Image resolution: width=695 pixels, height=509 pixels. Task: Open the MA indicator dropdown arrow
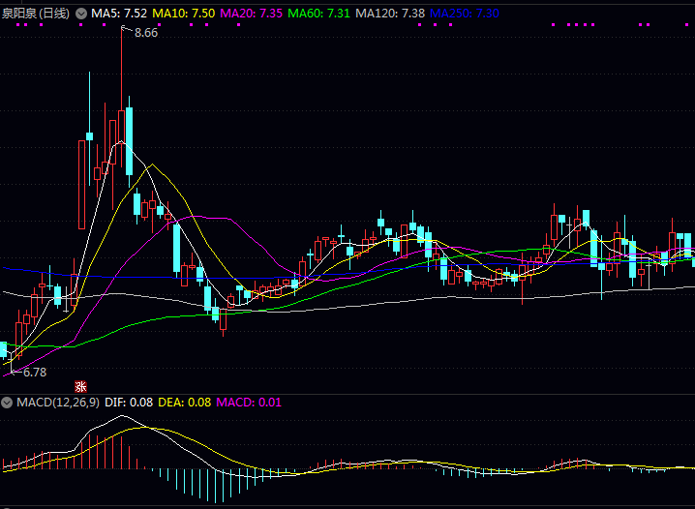point(80,14)
